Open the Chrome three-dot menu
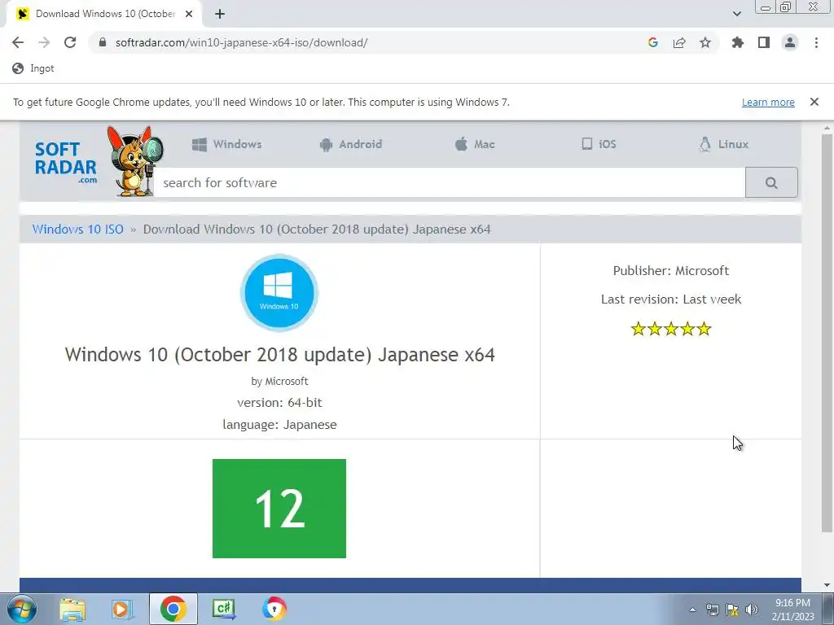The image size is (834, 625). tap(816, 42)
